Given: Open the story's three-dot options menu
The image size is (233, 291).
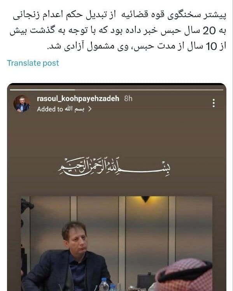Looking at the screenshot, I should [x=214, y=103].
